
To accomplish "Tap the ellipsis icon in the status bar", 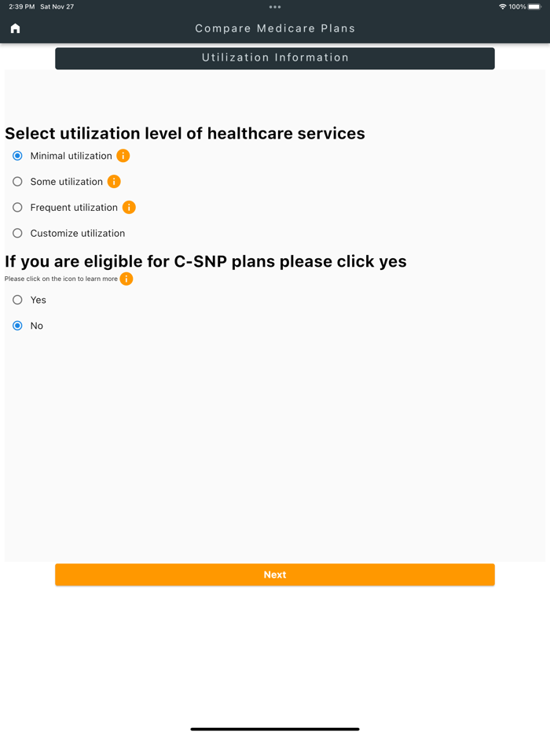I will [x=274, y=6].
